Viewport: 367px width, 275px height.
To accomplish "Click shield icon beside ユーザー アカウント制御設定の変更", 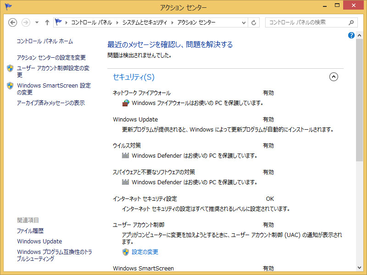I will coord(10,68).
